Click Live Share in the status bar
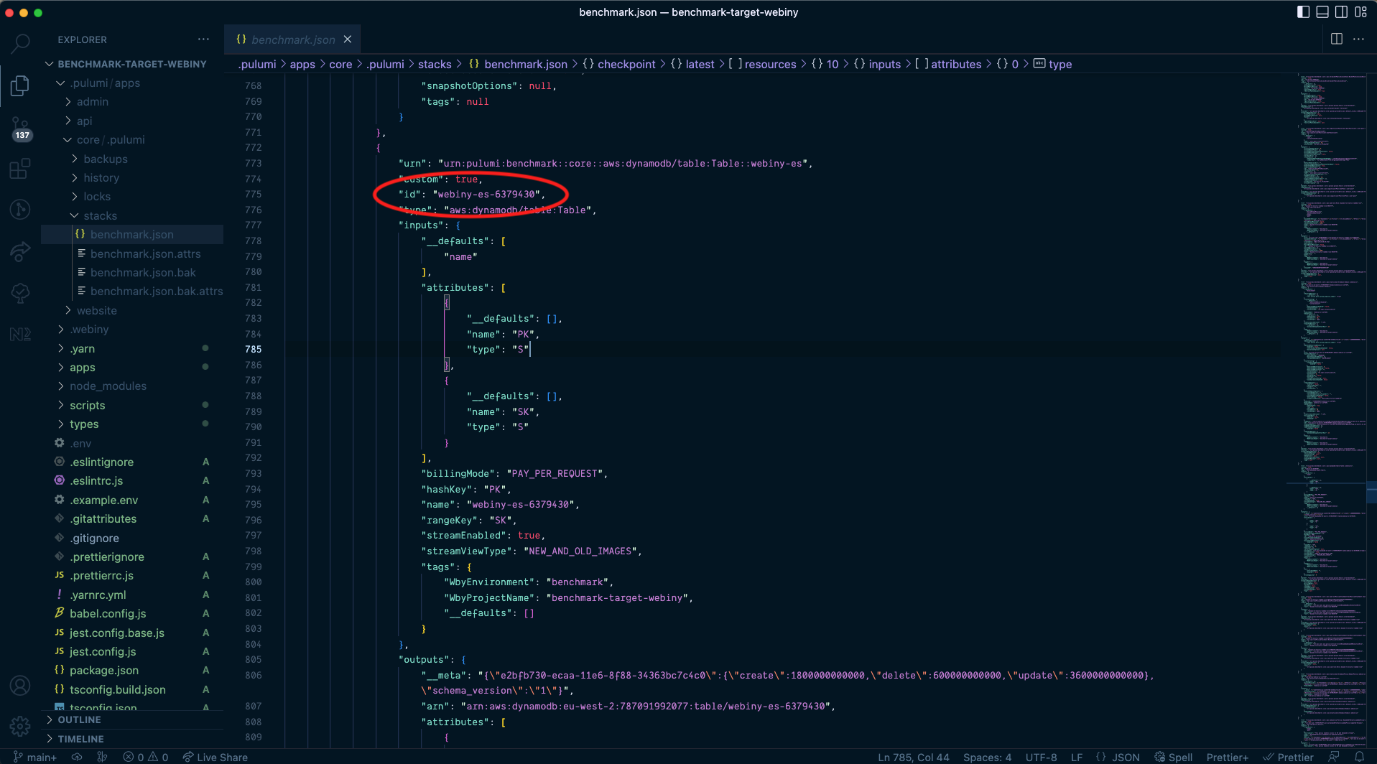The width and height of the screenshot is (1377, 764). tap(215, 757)
